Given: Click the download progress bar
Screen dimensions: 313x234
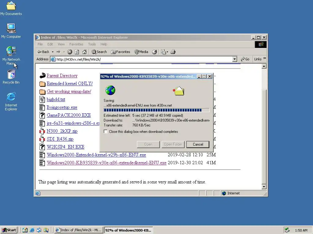Looking at the screenshot, I should click(x=156, y=110).
